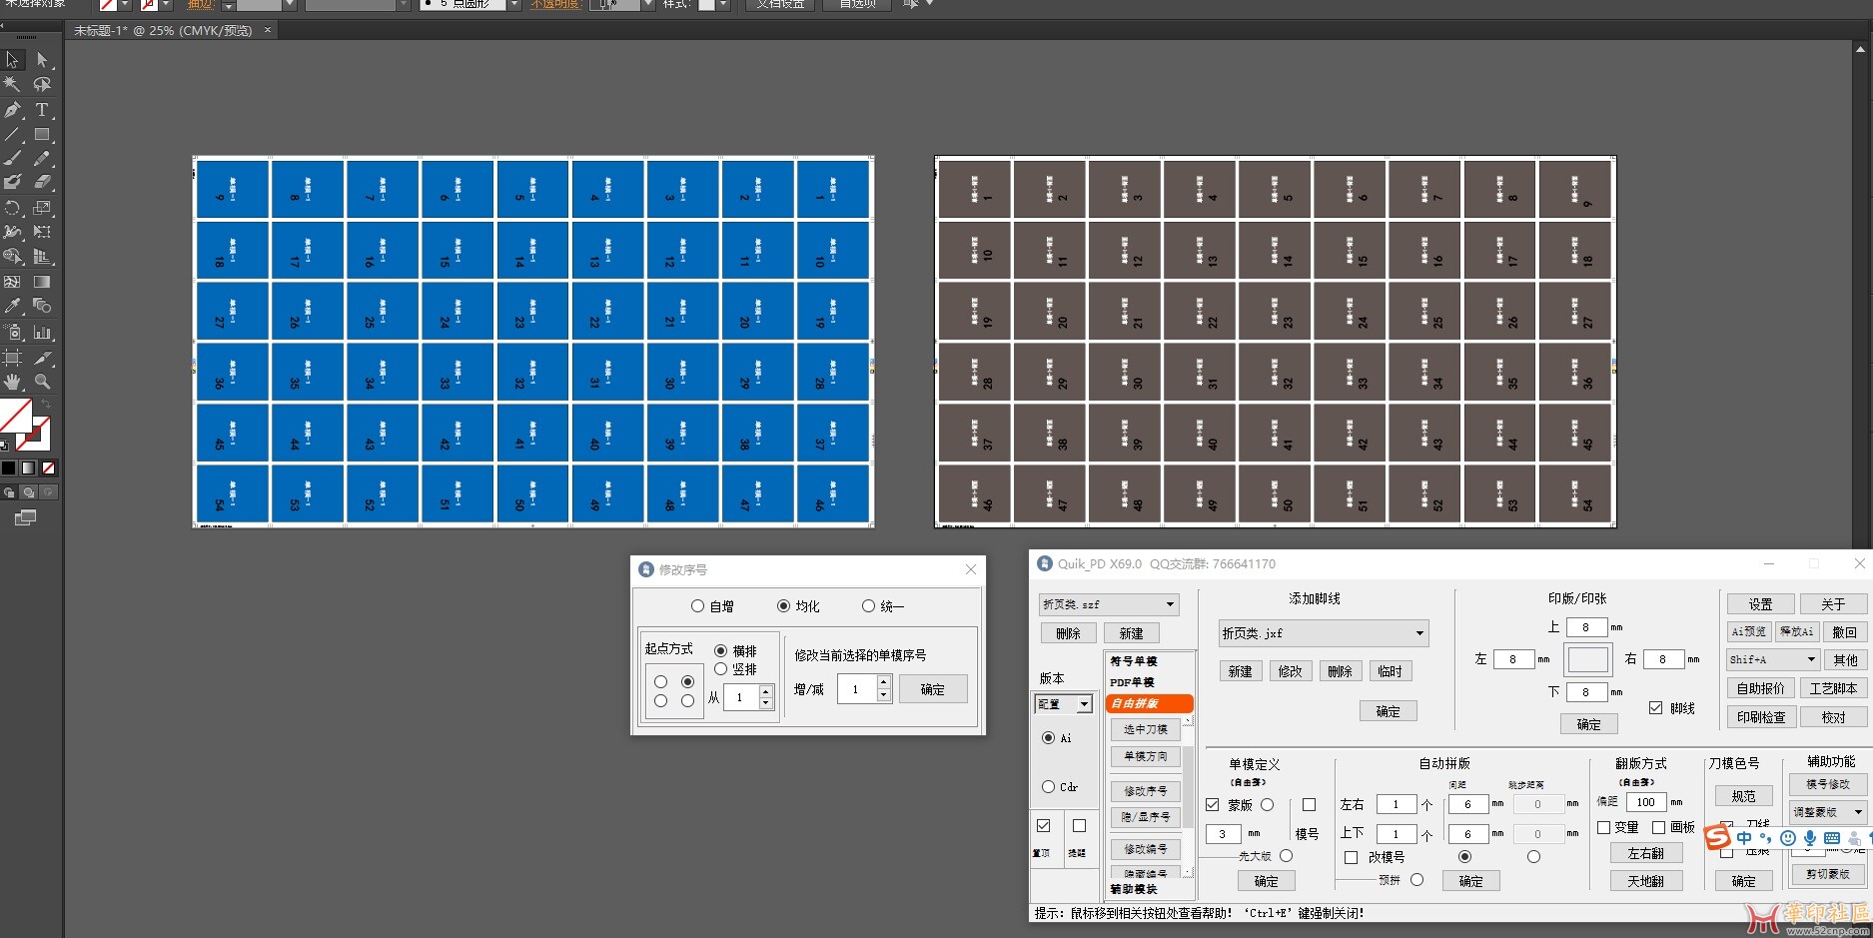Image resolution: width=1873 pixels, height=938 pixels.
Task: Click the Fill swatch in the toolbox
Action: (14, 416)
